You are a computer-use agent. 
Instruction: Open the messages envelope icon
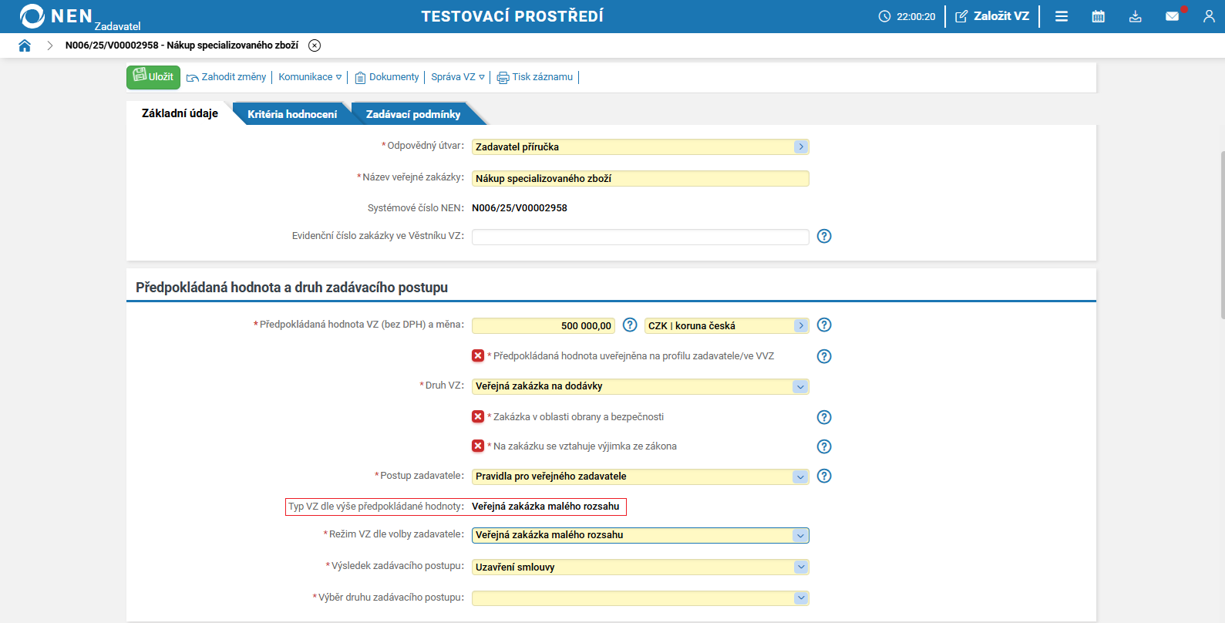coord(1172,16)
